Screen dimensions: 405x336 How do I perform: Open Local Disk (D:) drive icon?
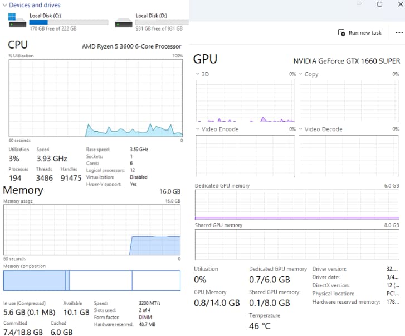coord(124,22)
